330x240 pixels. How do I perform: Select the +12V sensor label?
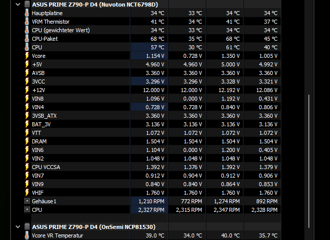[x=39, y=90]
